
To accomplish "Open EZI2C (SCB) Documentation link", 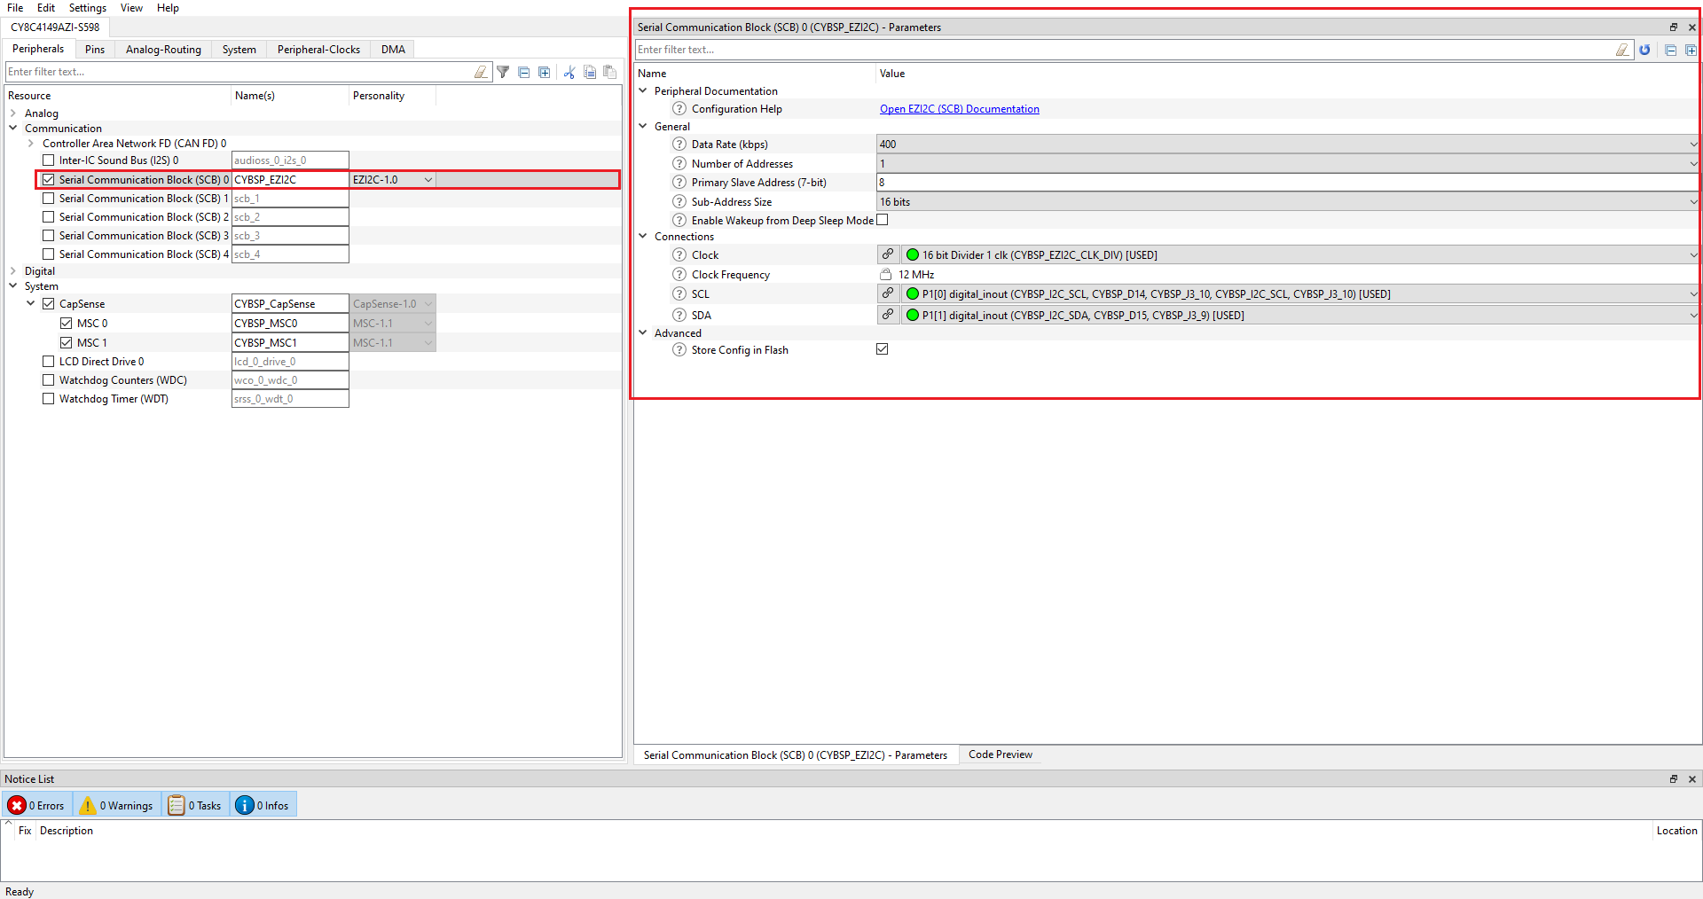I will tap(959, 109).
